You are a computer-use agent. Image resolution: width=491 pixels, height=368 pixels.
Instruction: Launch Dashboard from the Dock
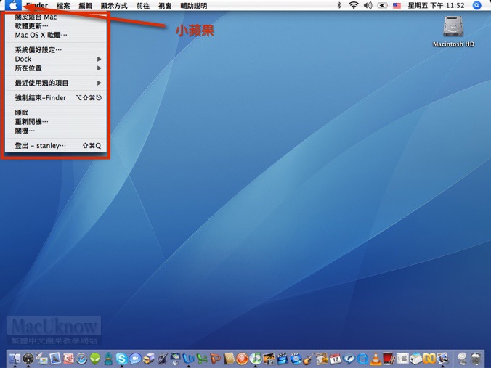click(x=28, y=359)
